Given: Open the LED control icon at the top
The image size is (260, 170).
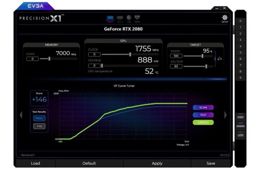Looking at the screenshot, I should pos(129,19).
